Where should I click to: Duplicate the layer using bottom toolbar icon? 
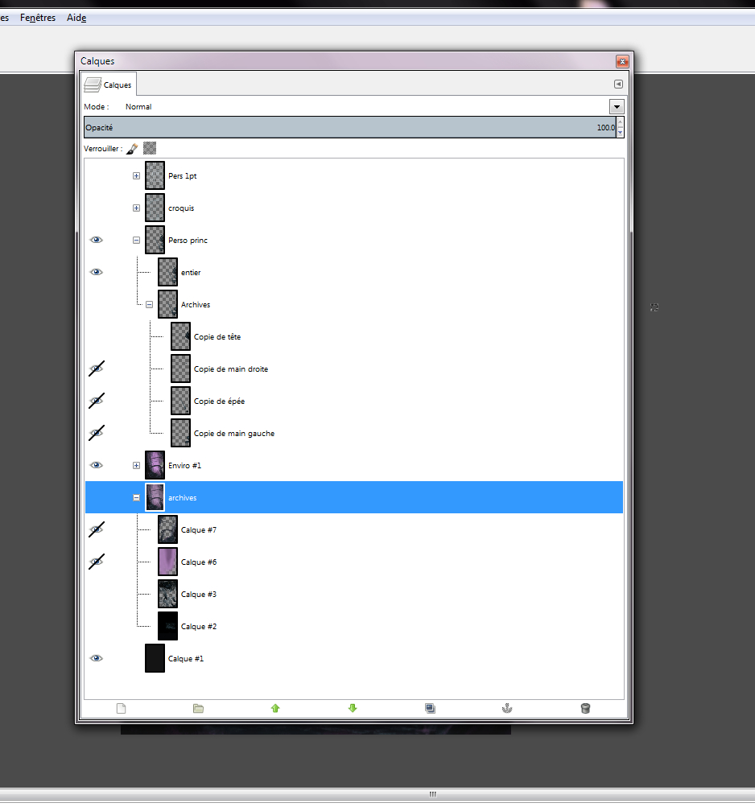pyautogui.click(x=430, y=709)
